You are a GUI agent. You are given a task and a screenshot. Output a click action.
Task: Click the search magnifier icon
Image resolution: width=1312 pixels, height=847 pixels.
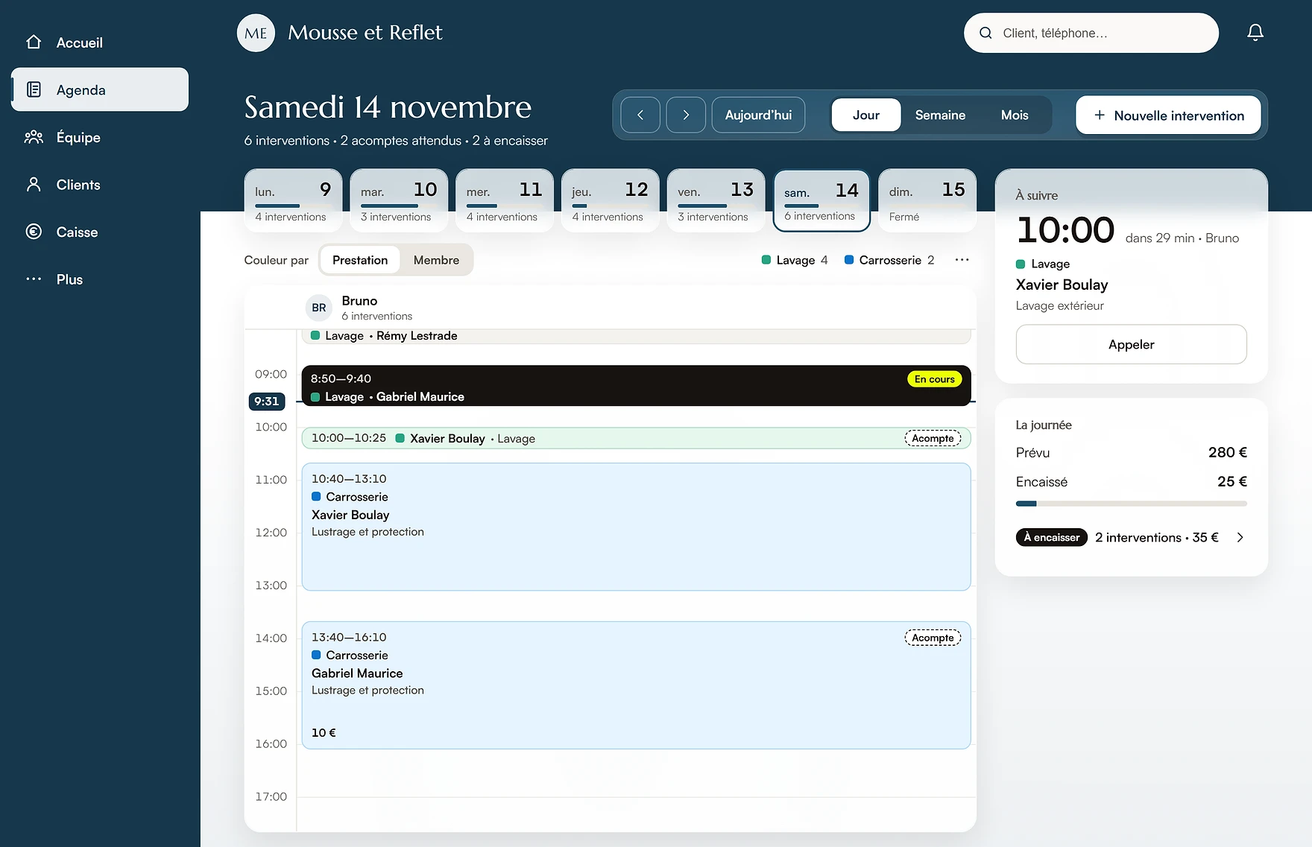985,33
